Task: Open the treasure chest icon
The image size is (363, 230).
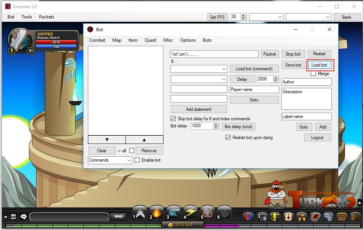Action: click(341, 217)
